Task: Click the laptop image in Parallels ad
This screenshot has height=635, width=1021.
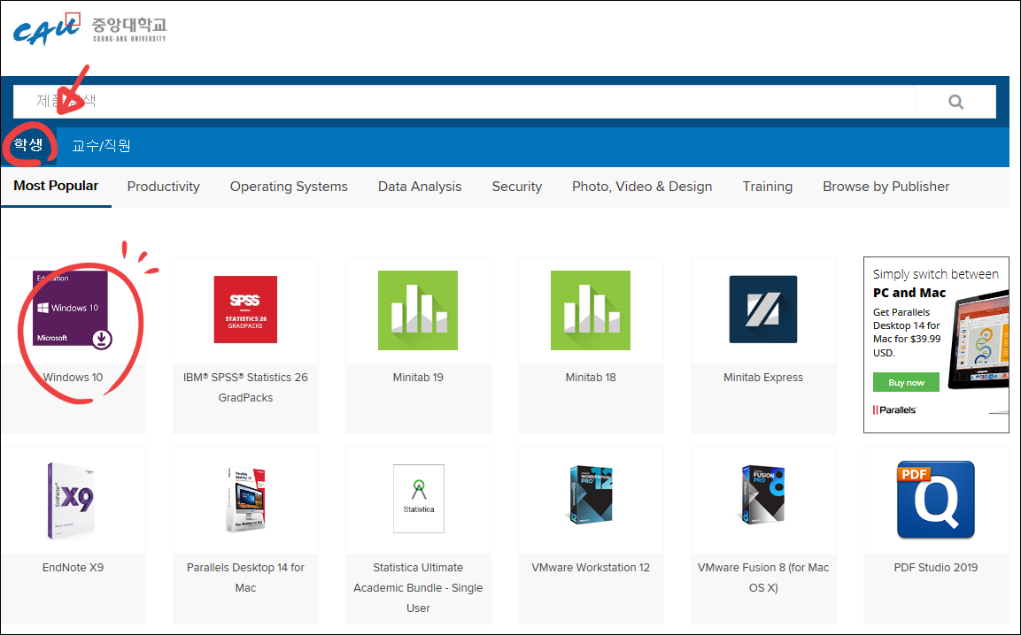Action: (x=978, y=340)
